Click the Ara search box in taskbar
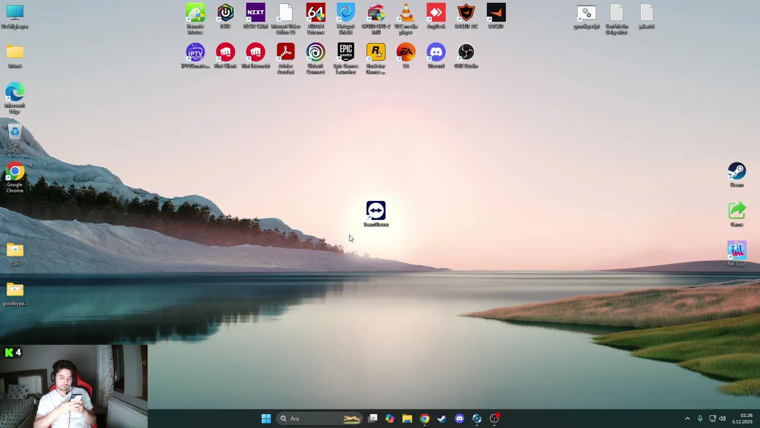 pos(321,418)
